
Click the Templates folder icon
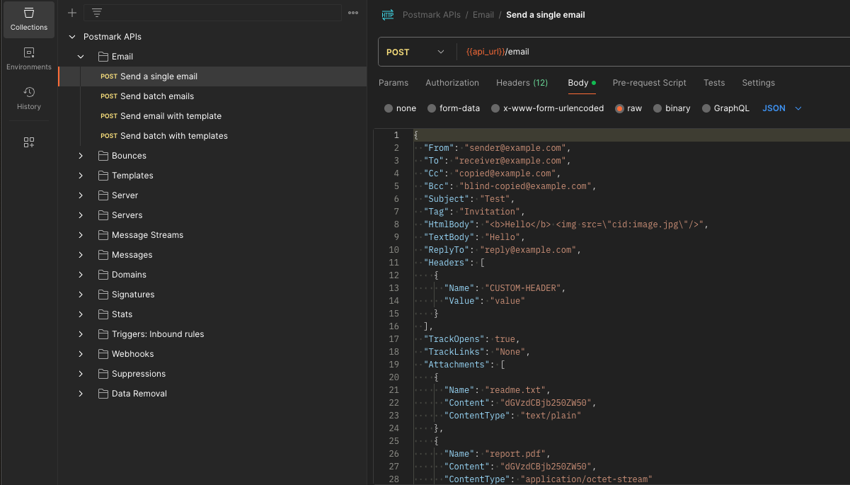pyautogui.click(x=103, y=176)
